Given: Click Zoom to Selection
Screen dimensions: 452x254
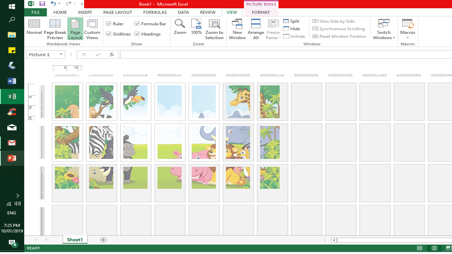Looking at the screenshot, I should [214, 28].
